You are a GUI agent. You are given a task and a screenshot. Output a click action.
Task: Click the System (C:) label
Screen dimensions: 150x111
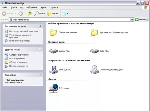tap(64, 51)
